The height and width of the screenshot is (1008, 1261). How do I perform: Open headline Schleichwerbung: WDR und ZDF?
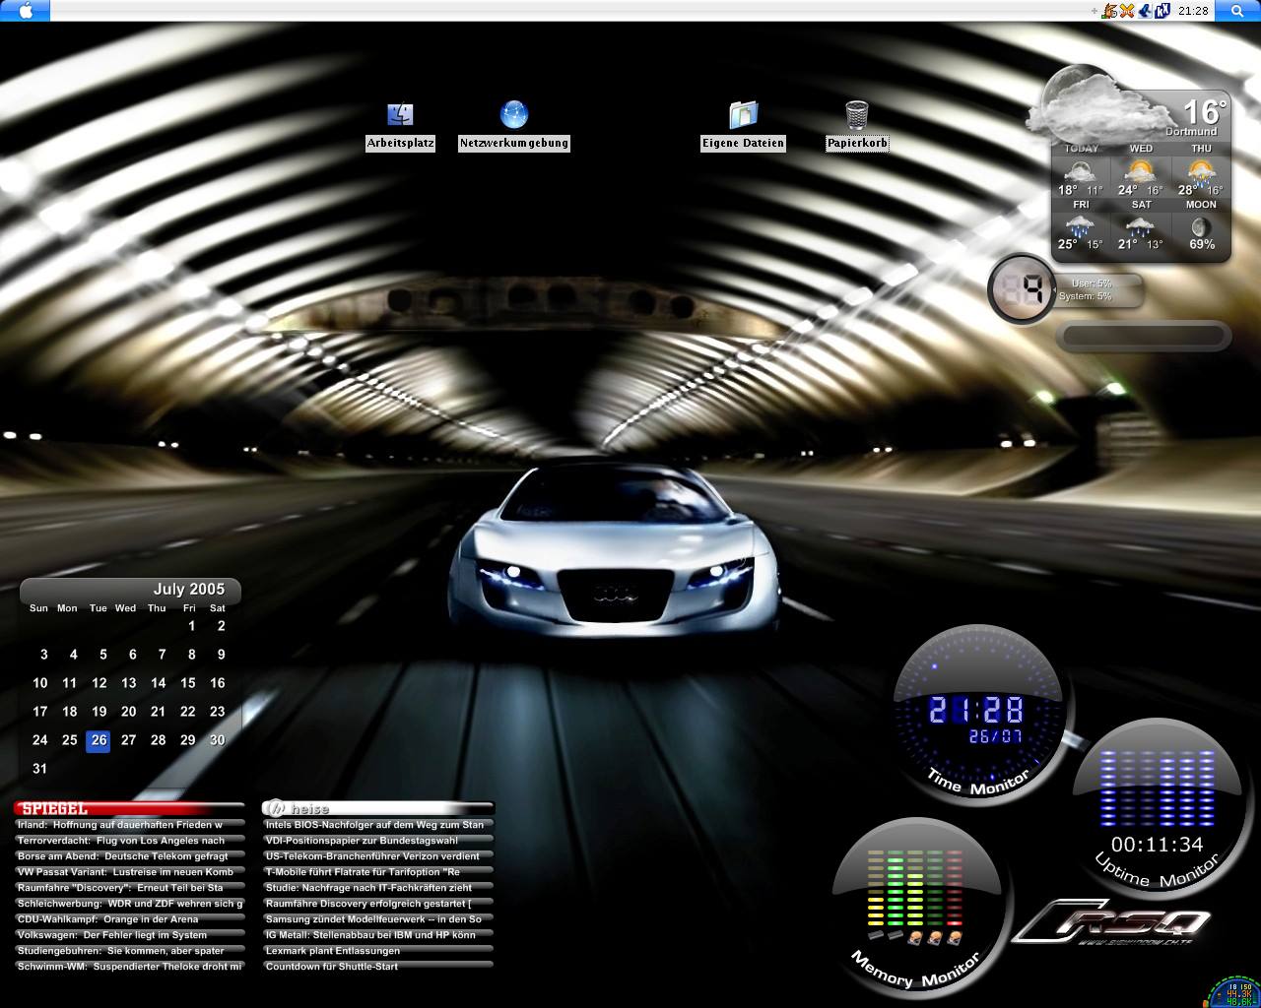point(129,904)
